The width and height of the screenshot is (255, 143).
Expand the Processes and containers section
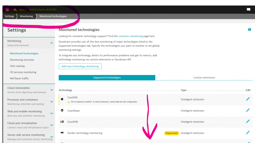[x=52, y=102]
